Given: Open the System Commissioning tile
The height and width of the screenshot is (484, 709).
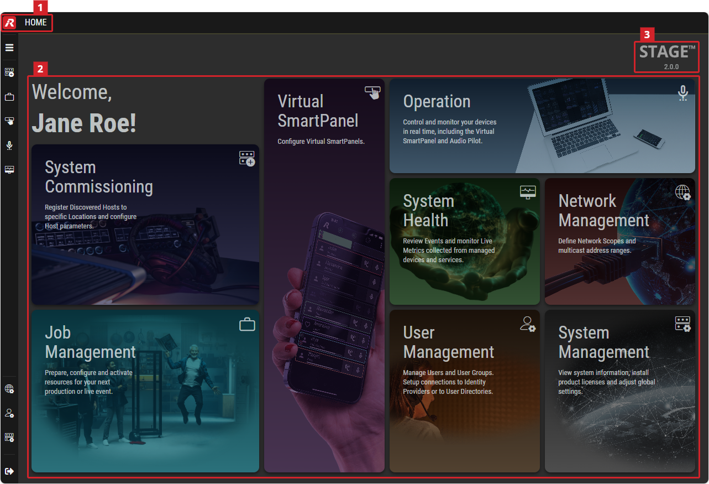Looking at the screenshot, I should (145, 225).
